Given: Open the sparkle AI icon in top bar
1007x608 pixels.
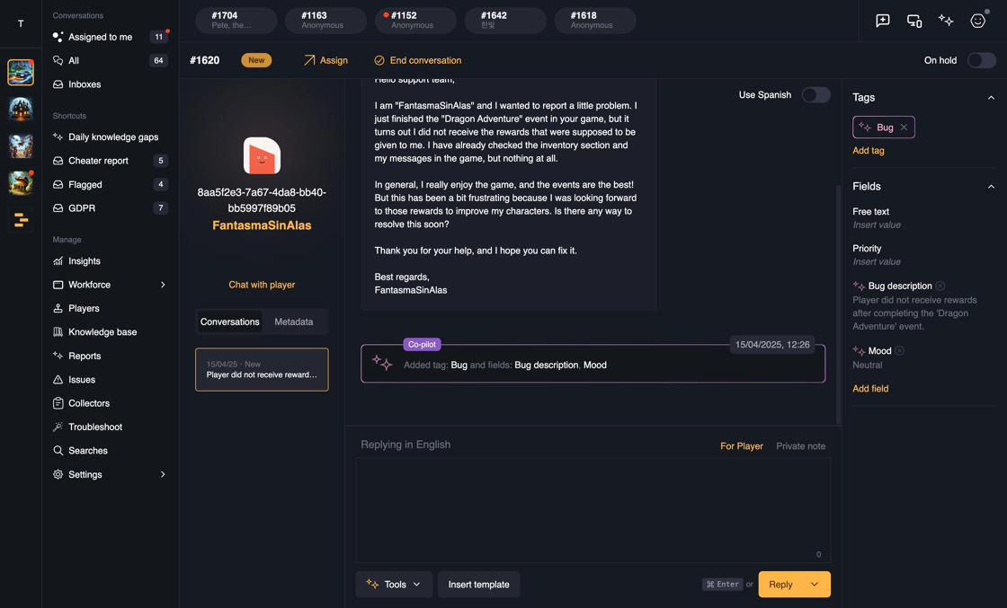Looking at the screenshot, I should click(946, 21).
